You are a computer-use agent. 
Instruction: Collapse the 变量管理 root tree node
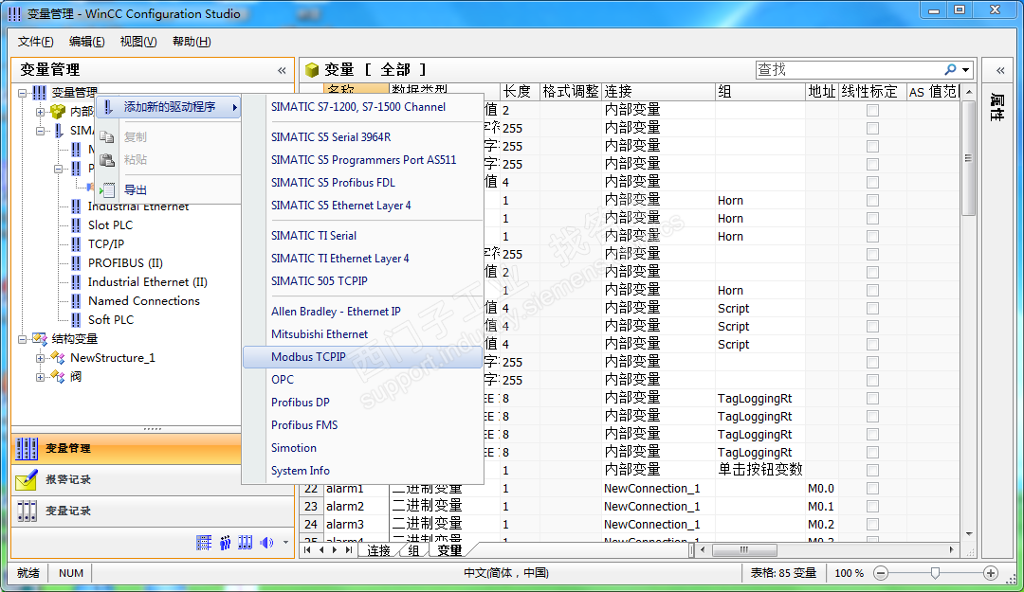[22, 93]
